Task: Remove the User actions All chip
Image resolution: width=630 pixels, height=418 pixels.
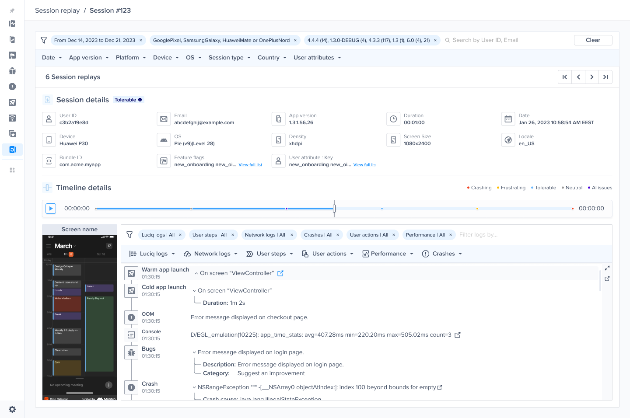Action: pyautogui.click(x=394, y=235)
